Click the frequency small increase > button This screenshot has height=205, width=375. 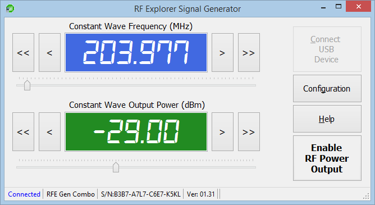pyautogui.click(x=222, y=53)
